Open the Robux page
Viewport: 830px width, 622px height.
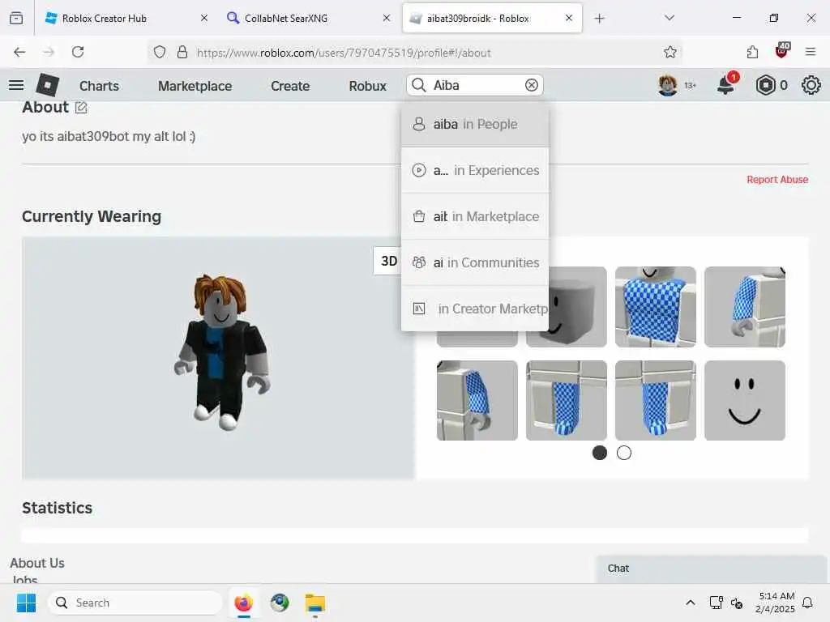367,86
